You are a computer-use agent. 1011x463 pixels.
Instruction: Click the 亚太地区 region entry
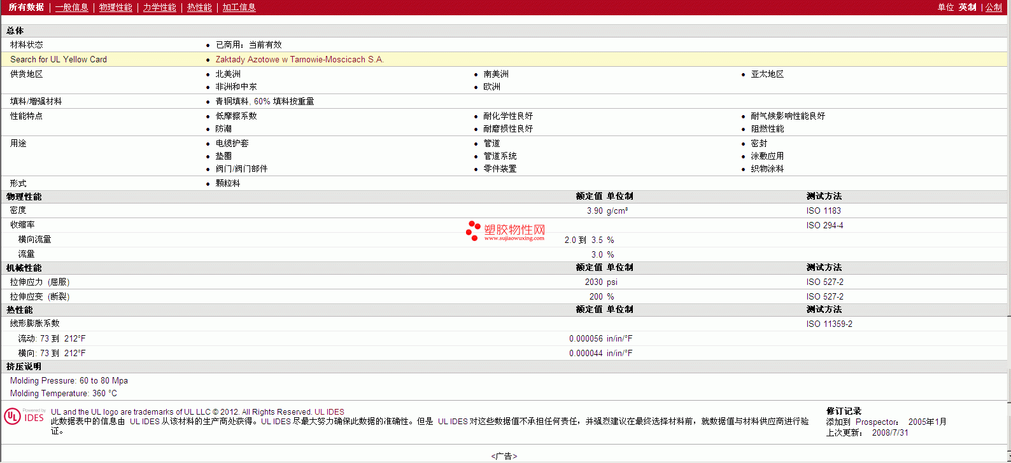click(x=767, y=74)
